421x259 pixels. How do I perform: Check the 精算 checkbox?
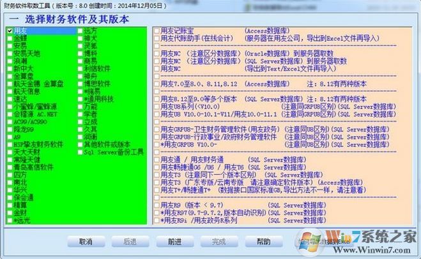(10, 205)
